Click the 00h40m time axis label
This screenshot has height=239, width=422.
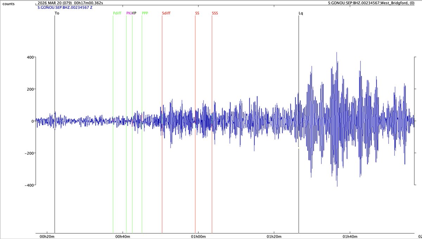click(x=123, y=237)
